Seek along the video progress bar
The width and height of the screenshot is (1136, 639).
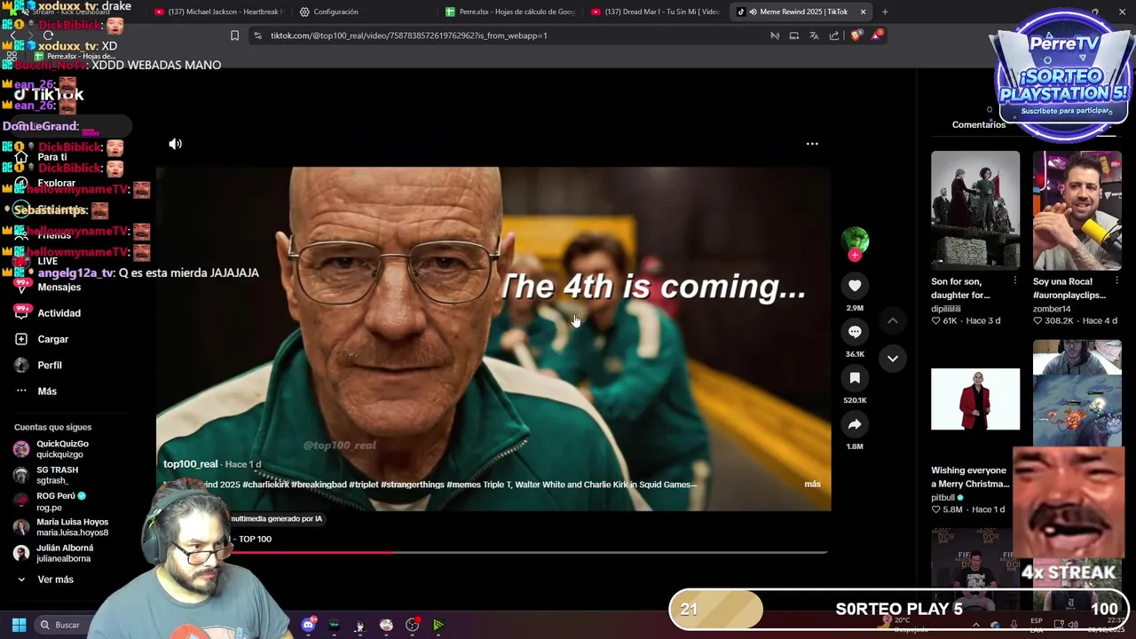point(493,552)
